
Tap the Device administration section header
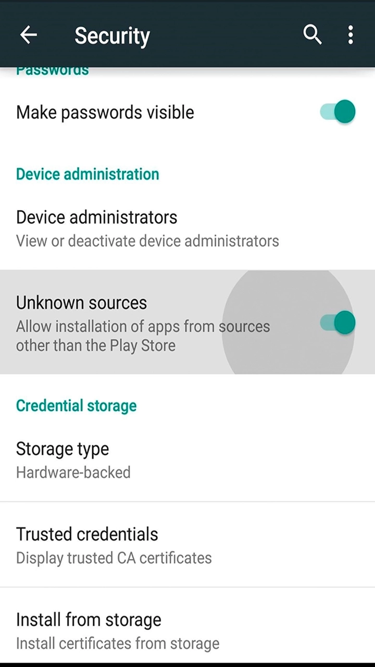click(87, 174)
